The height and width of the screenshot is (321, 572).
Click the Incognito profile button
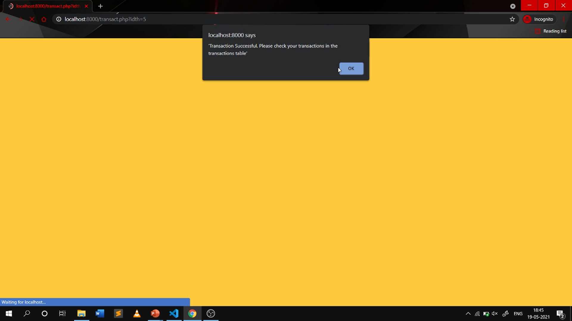point(539,19)
